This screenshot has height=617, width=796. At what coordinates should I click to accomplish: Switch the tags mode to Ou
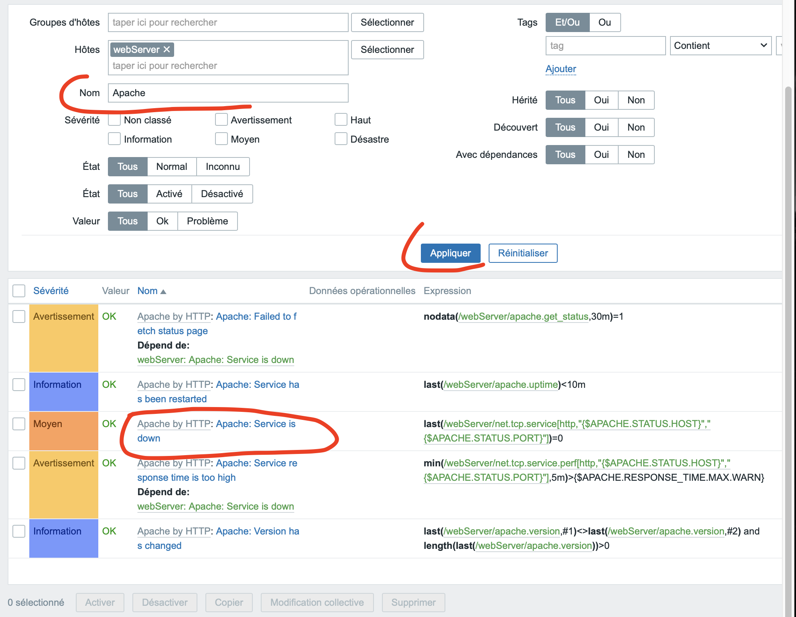[605, 22]
